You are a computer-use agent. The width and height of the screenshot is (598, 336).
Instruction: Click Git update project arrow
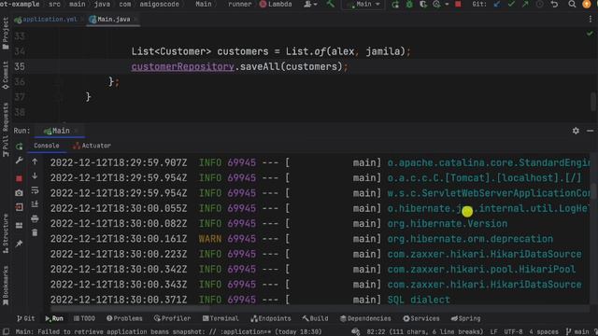click(x=497, y=4)
